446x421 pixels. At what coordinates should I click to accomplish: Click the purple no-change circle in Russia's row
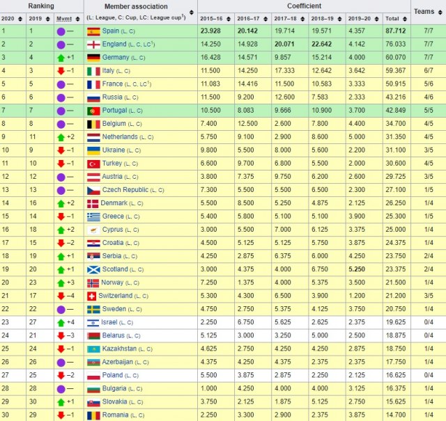click(x=61, y=97)
